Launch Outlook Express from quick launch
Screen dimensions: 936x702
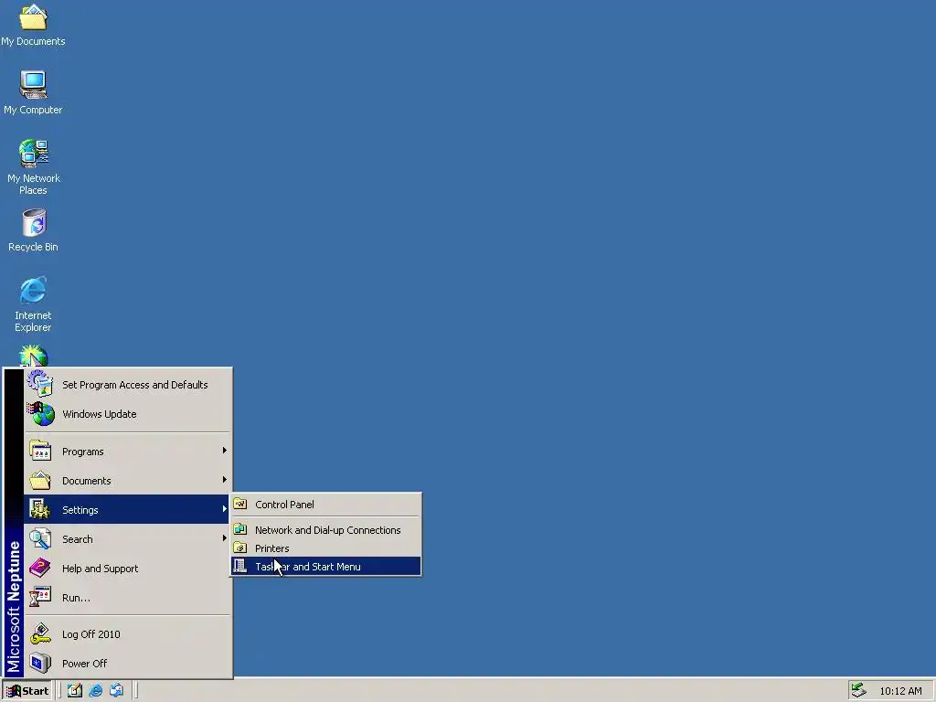pyautogui.click(x=116, y=691)
